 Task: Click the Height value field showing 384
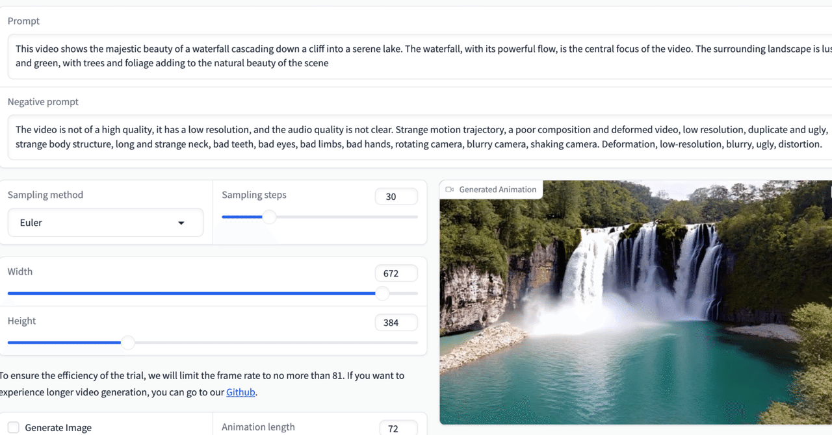[x=396, y=323]
